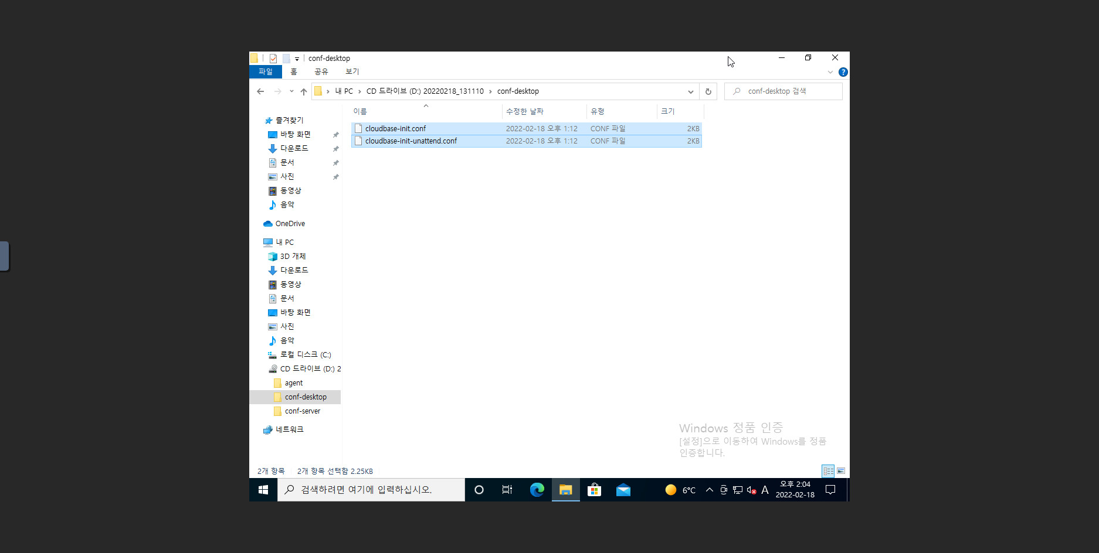
Task: Click the conf-desktop 검색 search box
Action: pos(783,91)
